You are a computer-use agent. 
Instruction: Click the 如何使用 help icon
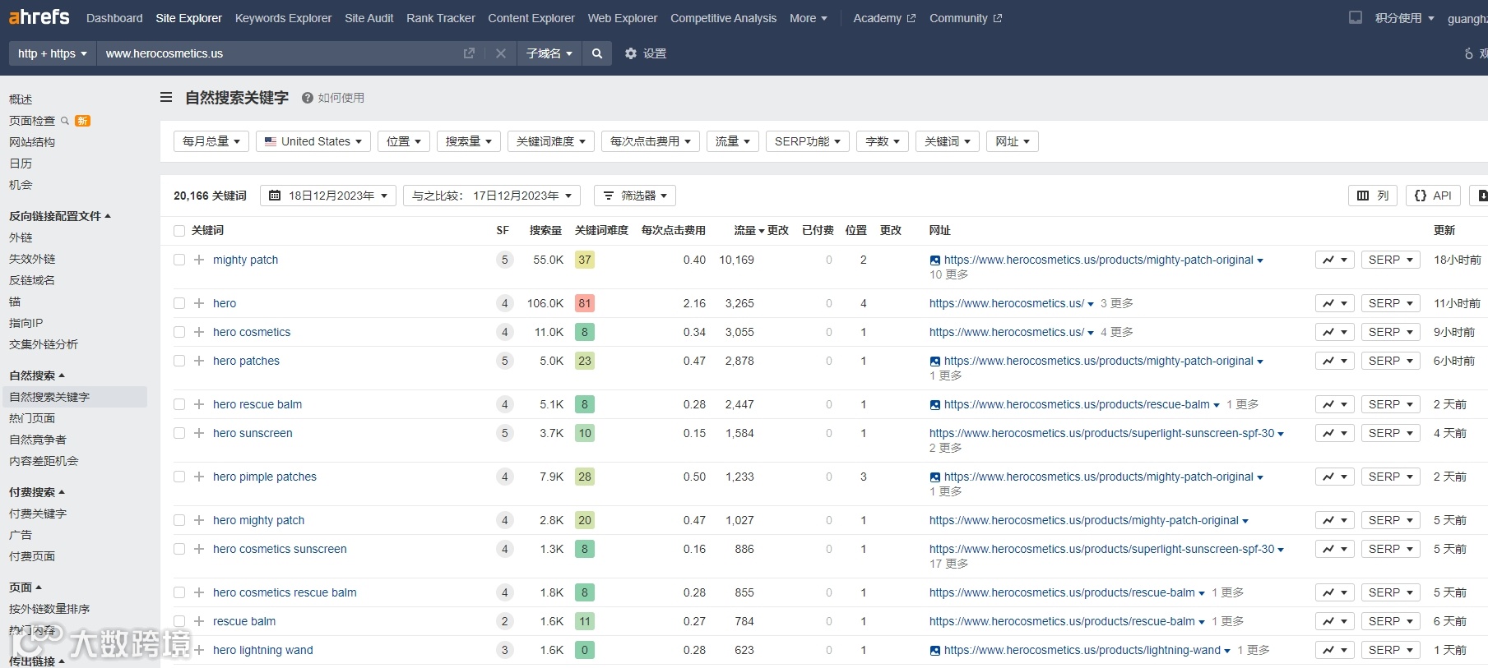point(308,98)
